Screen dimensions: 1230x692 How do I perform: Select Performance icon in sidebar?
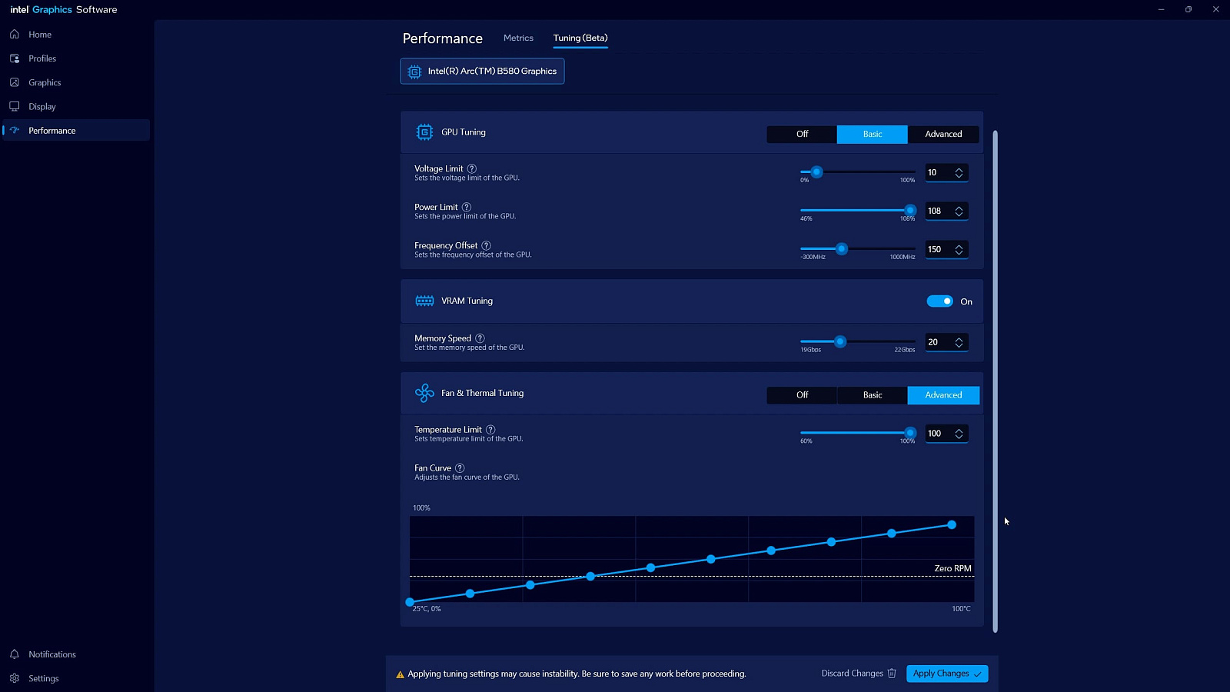(x=15, y=131)
